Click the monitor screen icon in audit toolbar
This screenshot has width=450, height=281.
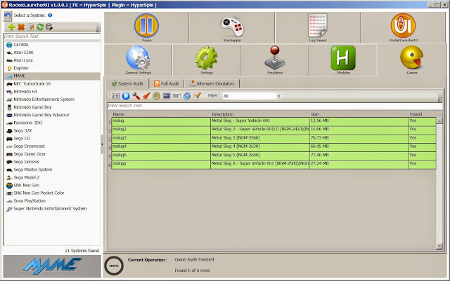tap(167, 96)
